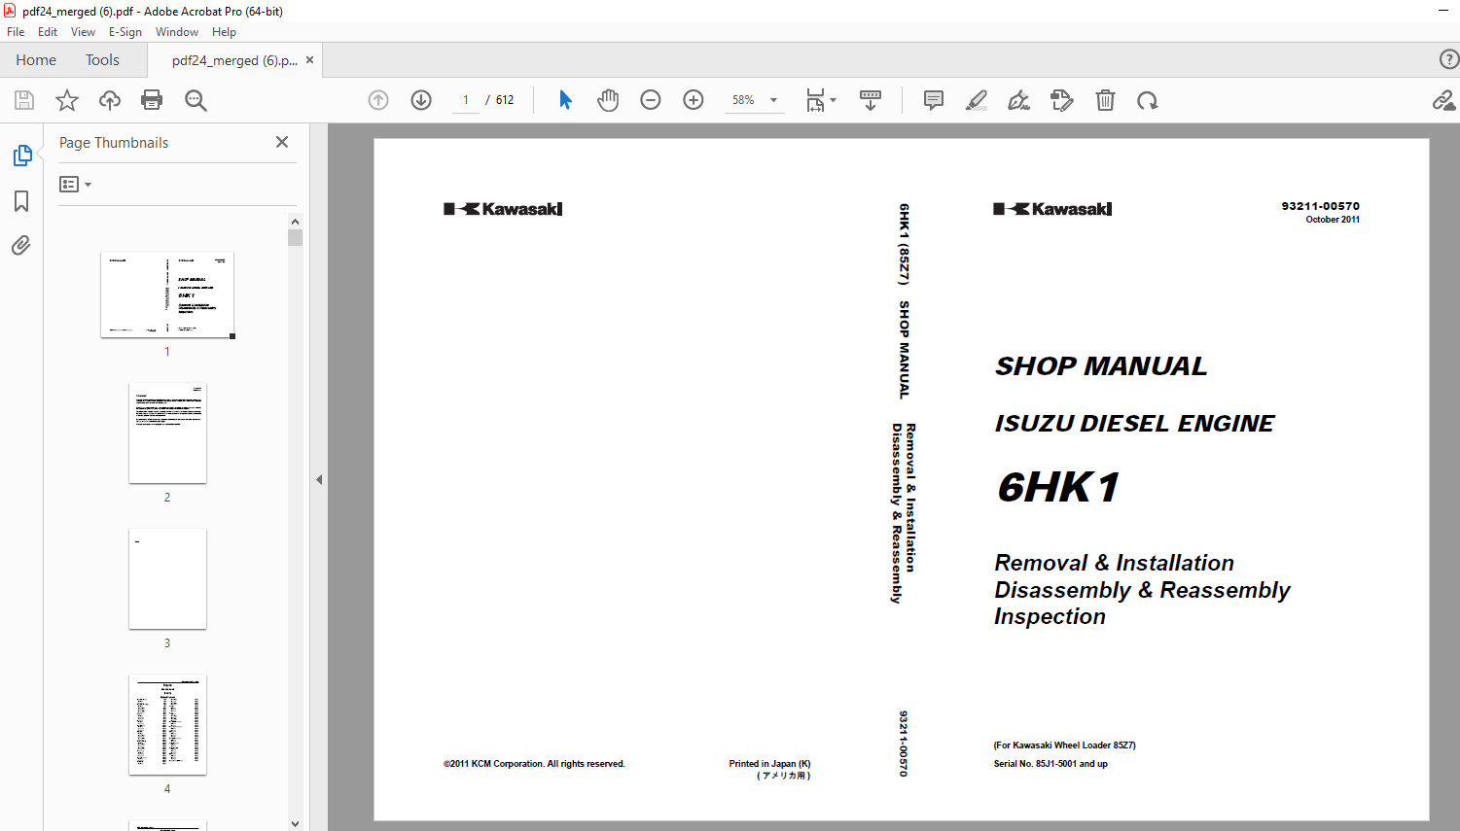Image resolution: width=1460 pixels, height=831 pixels.
Task: Open the Help question mark icon
Action: pos(1448,59)
